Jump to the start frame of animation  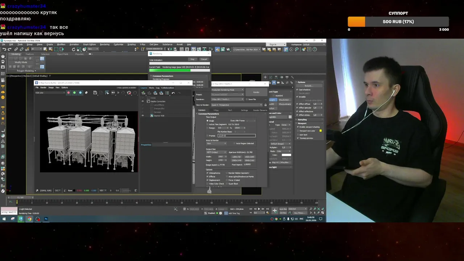click(251, 209)
